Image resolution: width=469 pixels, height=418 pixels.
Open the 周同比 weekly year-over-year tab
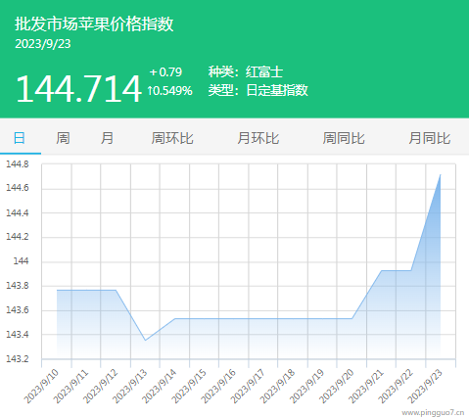[344, 138]
